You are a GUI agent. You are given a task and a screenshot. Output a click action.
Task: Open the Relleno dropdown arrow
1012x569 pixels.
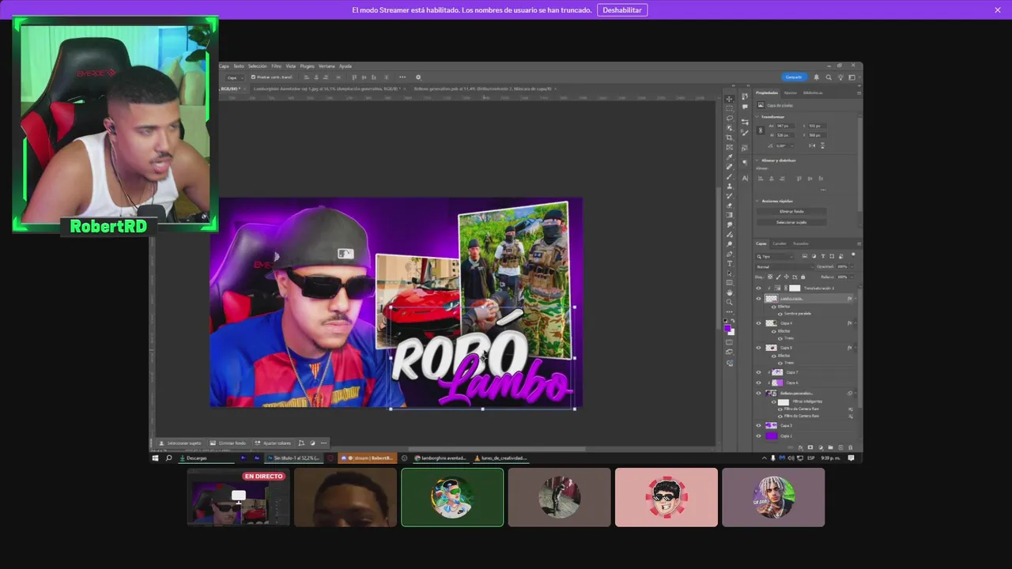pyautogui.click(x=852, y=277)
